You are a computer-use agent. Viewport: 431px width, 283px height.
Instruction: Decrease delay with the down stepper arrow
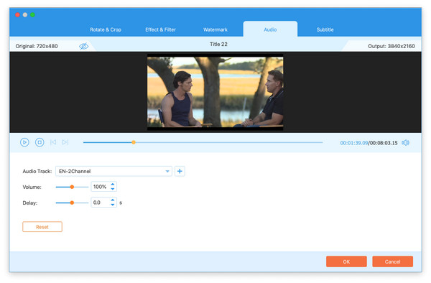(x=113, y=205)
